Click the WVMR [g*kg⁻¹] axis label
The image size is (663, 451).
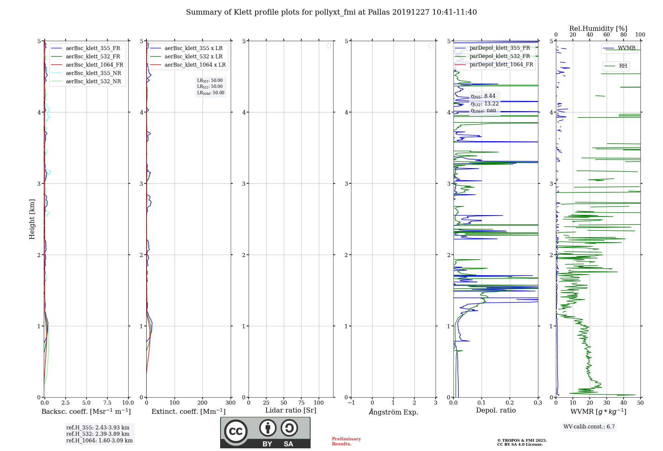click(598, 412)
